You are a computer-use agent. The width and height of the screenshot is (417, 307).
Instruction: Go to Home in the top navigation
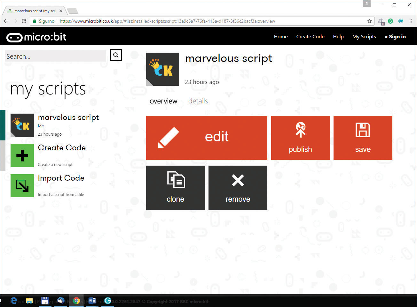[280, 37]
